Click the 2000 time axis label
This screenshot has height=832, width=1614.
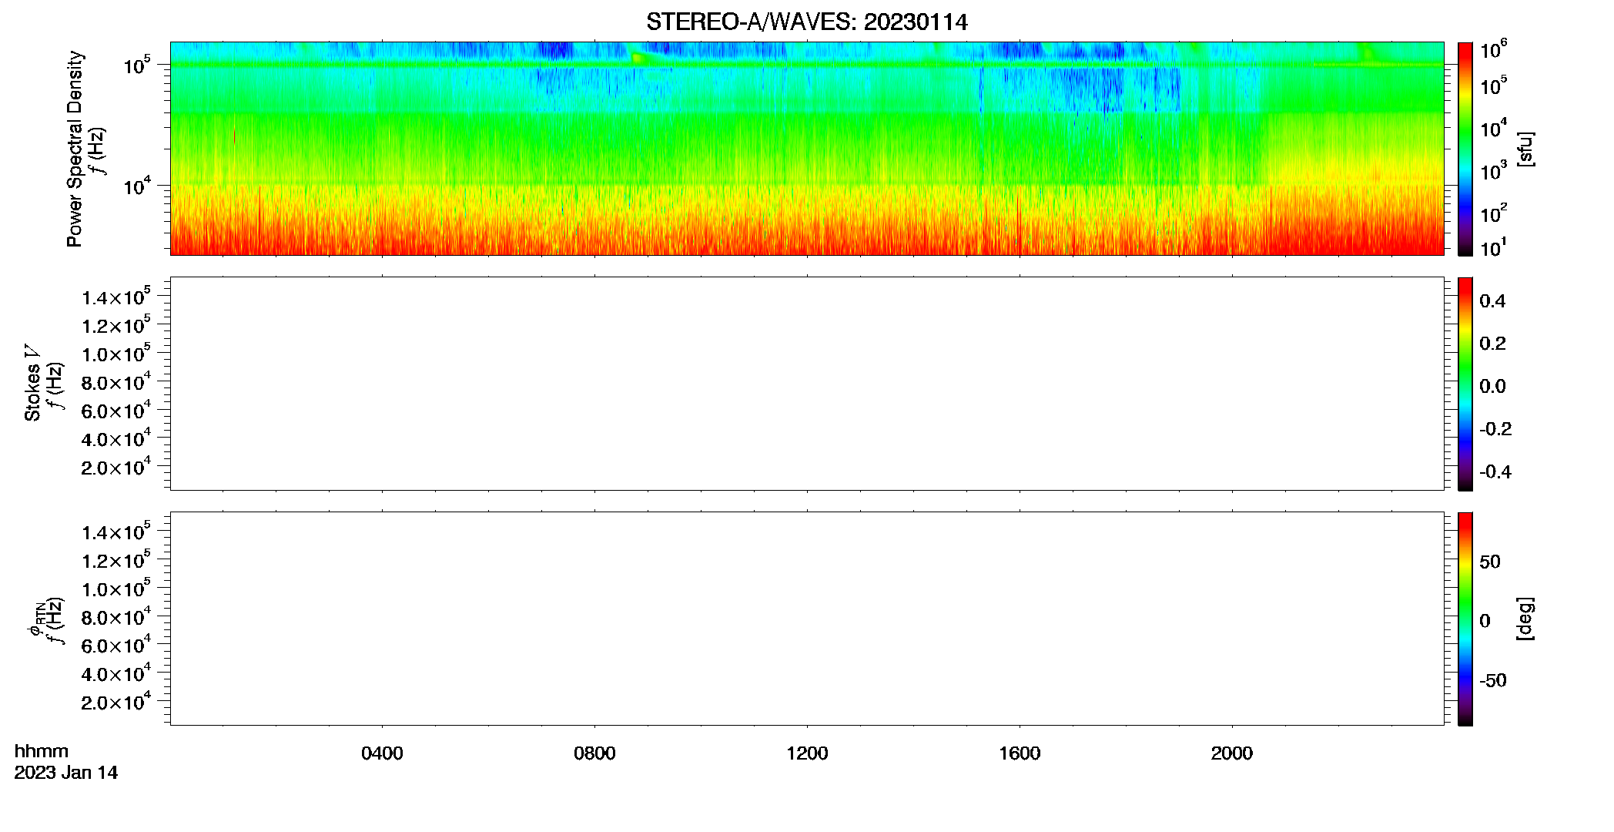point(1231,753)
